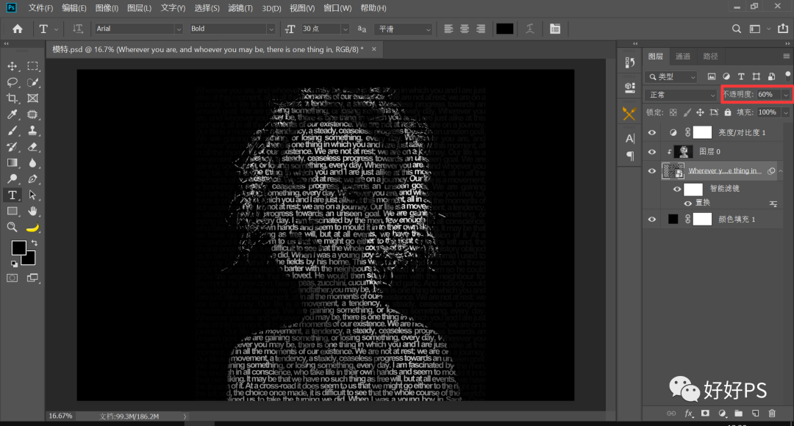Switch to the 通道 tab
Image resolution: width=794 pixels, height=426 pixels.
tap(682, 56)
